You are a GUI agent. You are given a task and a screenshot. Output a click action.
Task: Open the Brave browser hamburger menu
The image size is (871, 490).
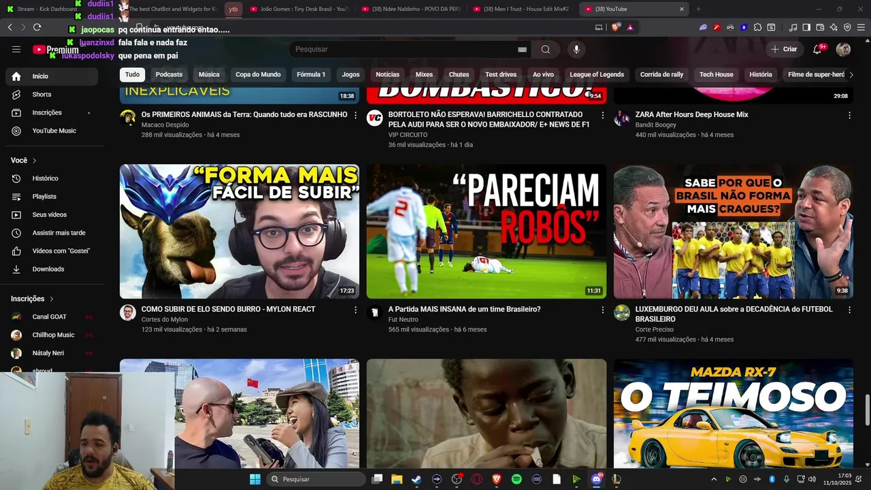[860, 27]
